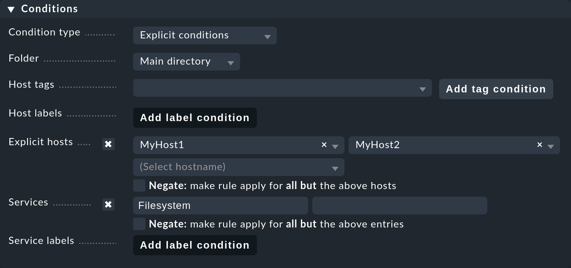Enable Negate for the service entries
Screen dimensions: 571x268
[x=139, y=224]
